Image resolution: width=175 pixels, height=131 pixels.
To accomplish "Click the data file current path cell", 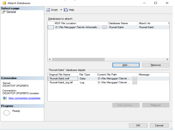I will tap(114, 79).
